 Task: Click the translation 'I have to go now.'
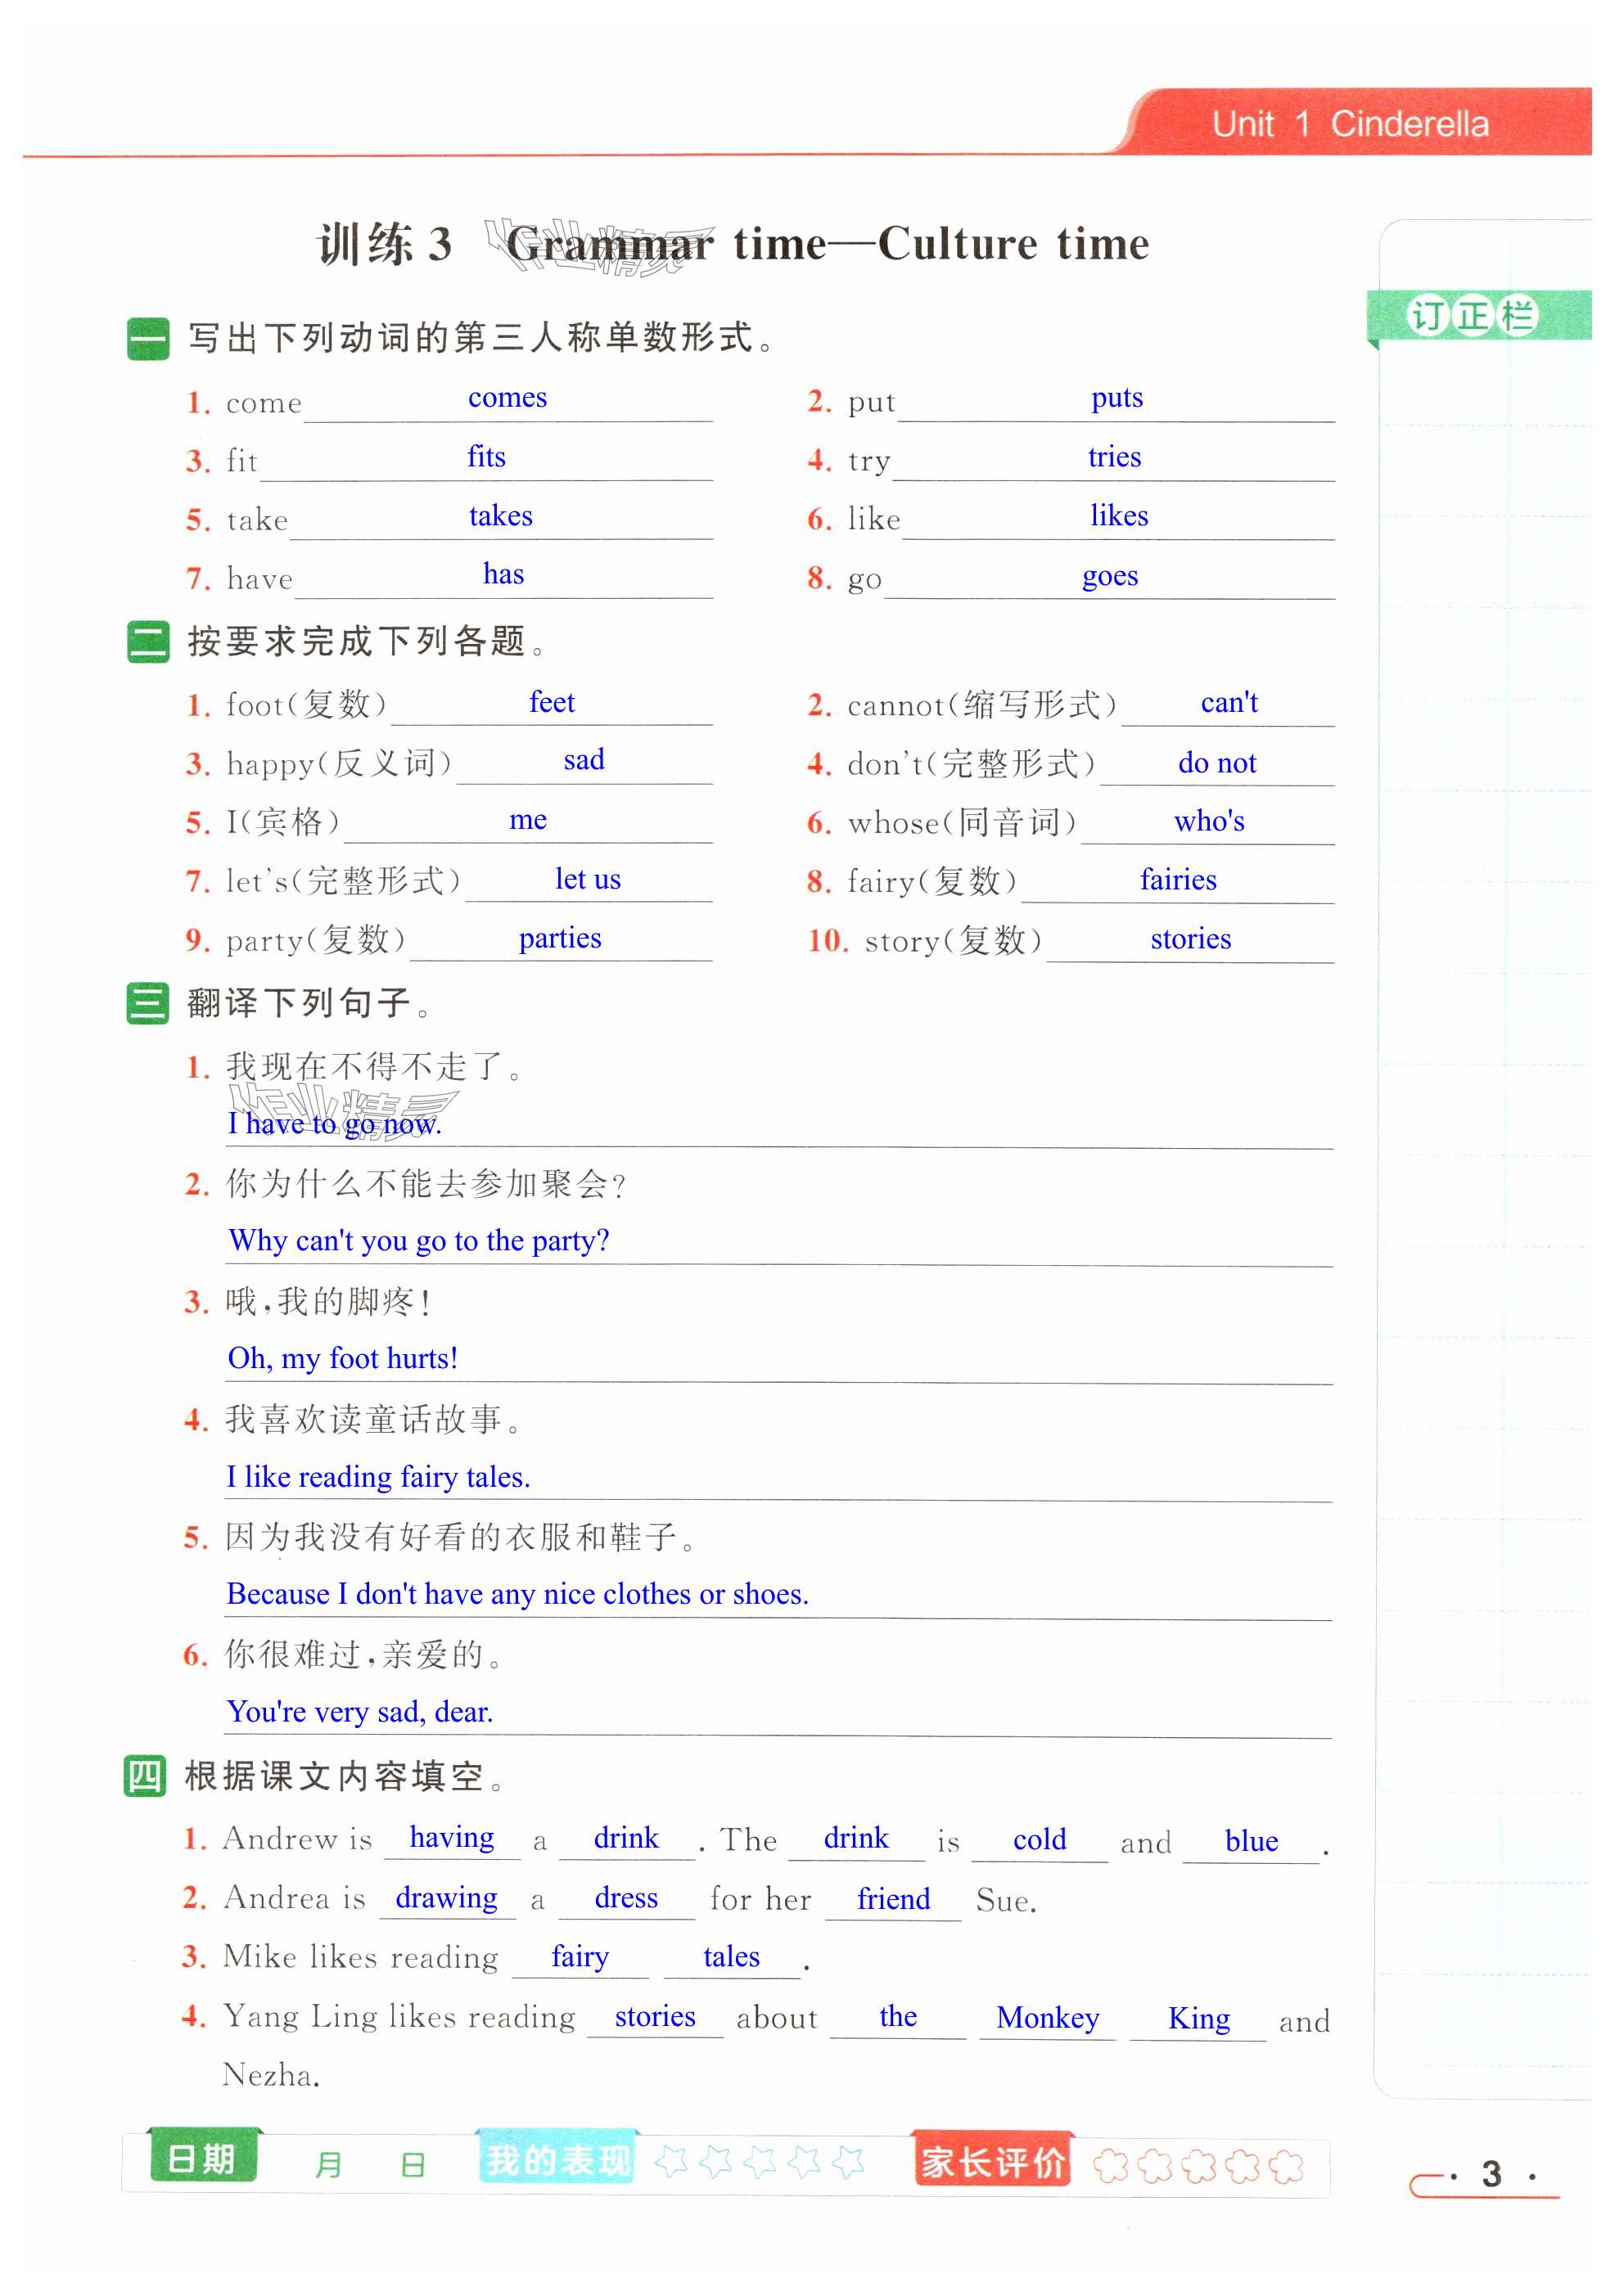pos(334,1124)
